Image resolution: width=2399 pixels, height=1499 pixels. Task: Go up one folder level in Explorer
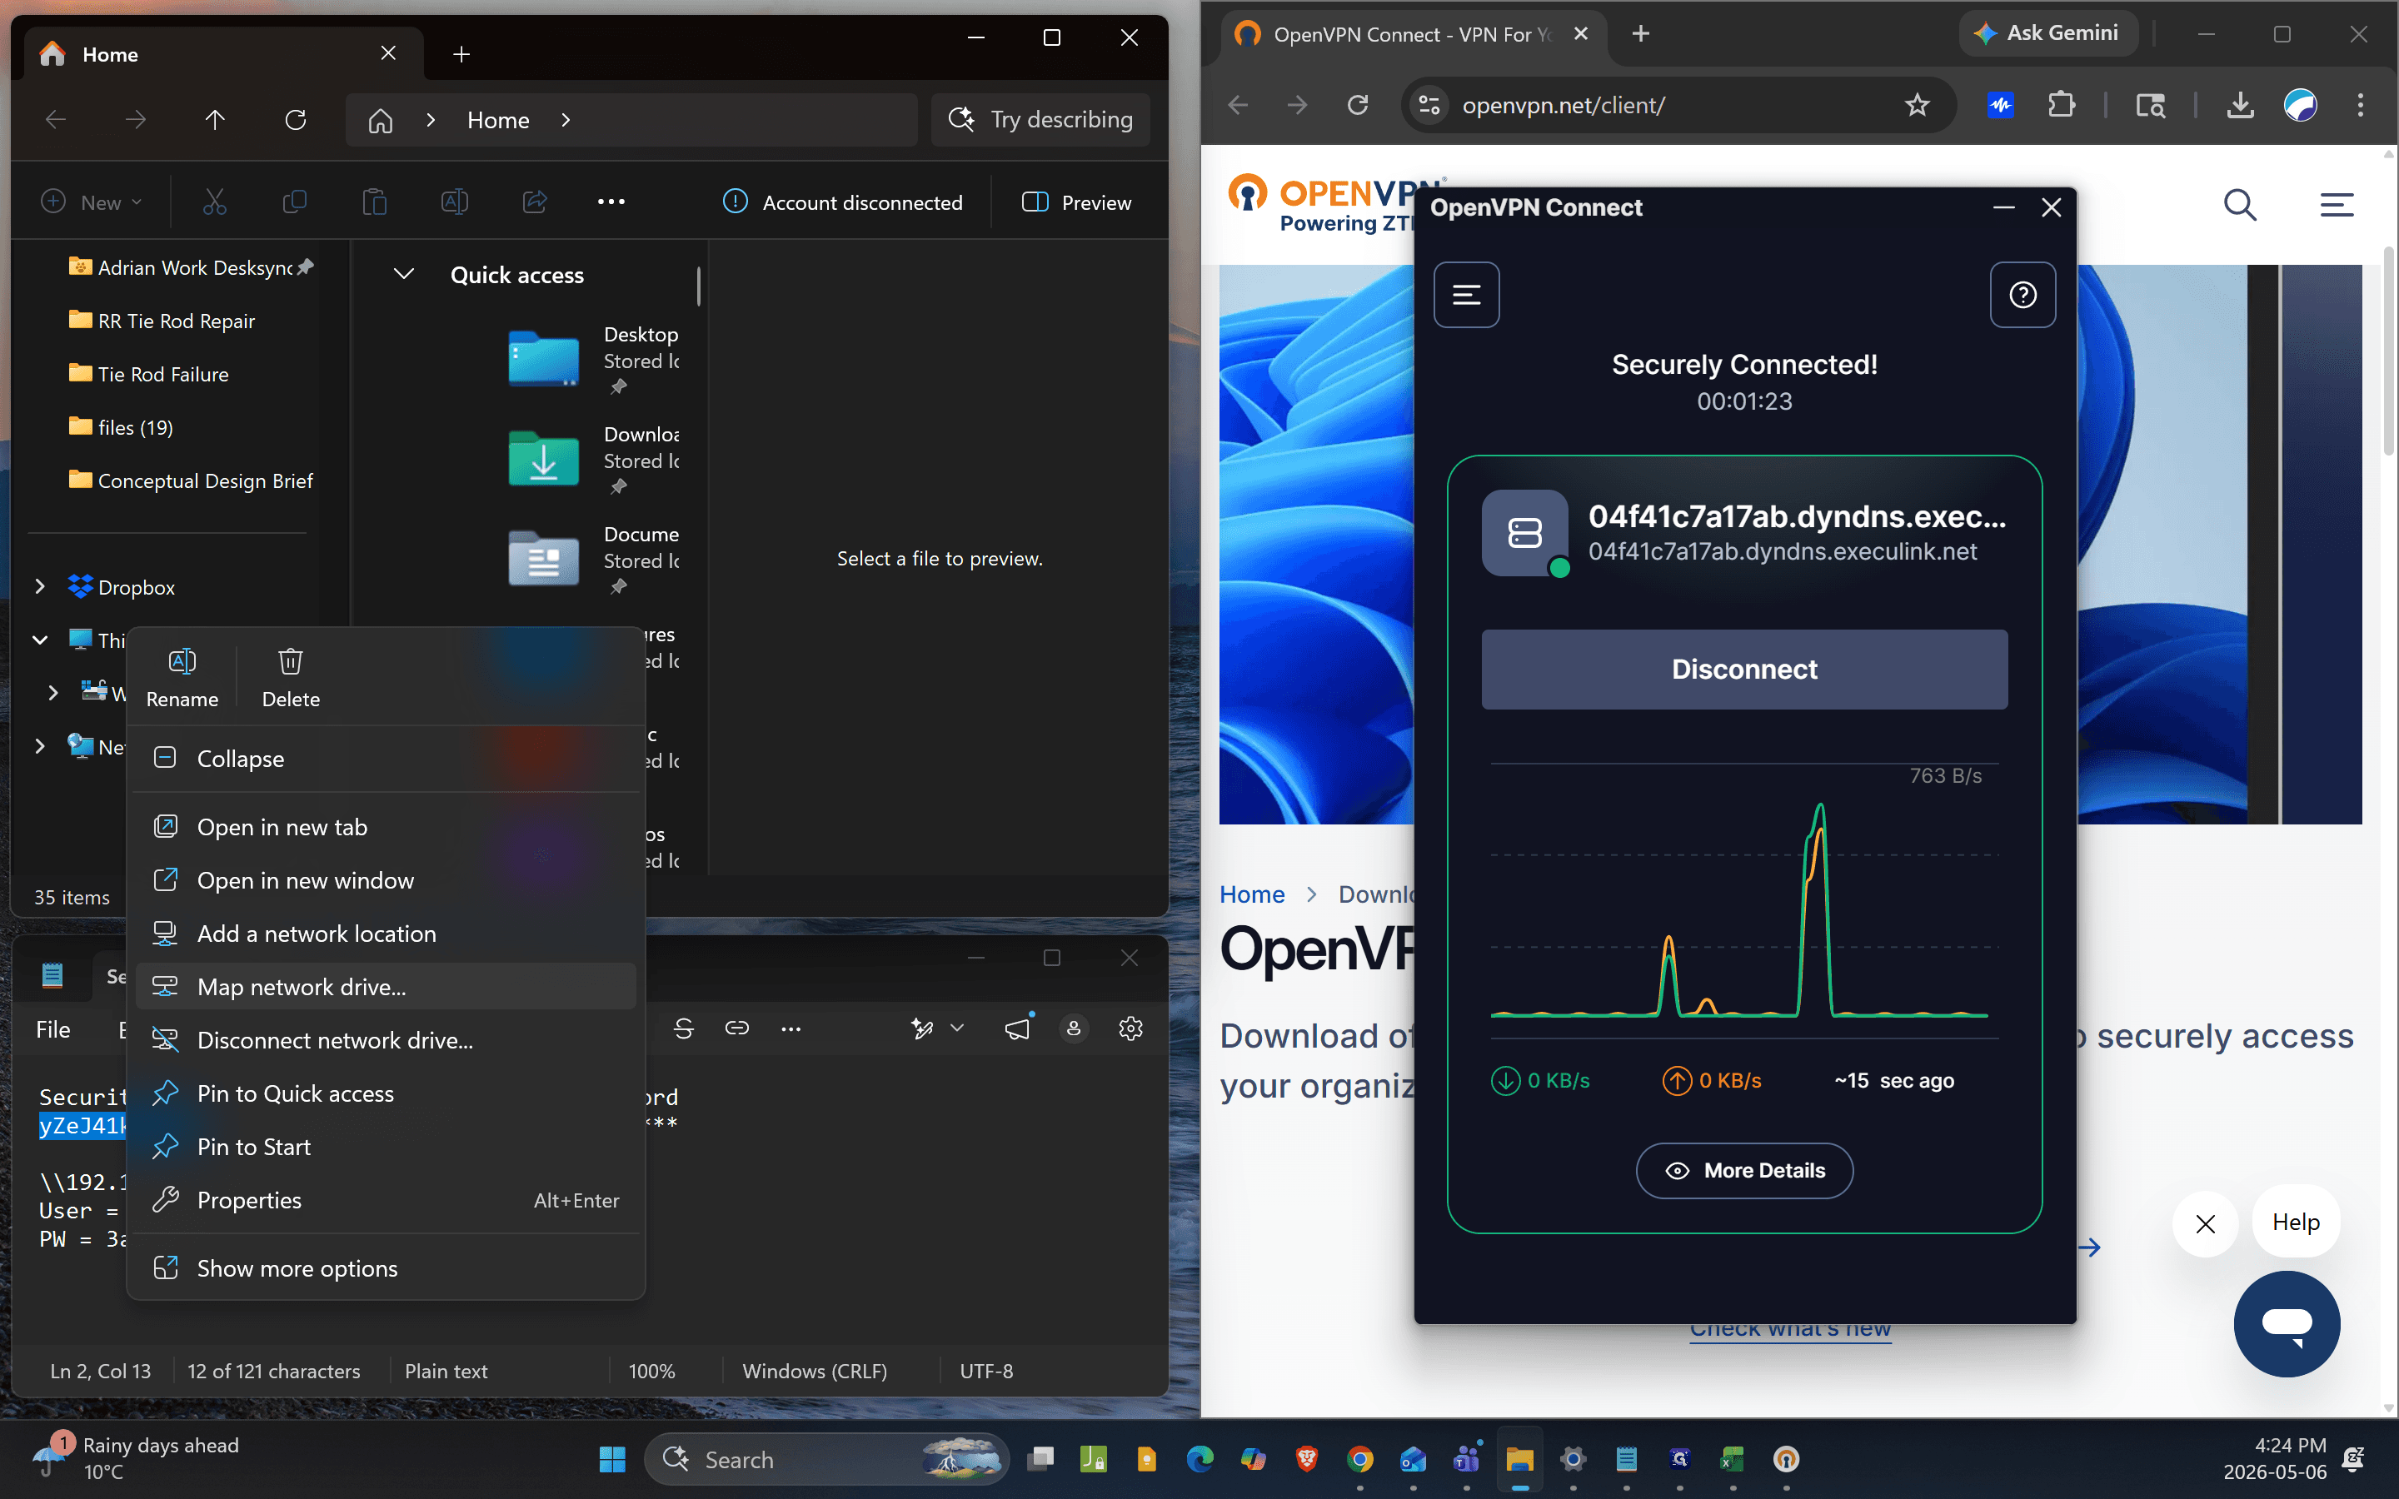215,120
